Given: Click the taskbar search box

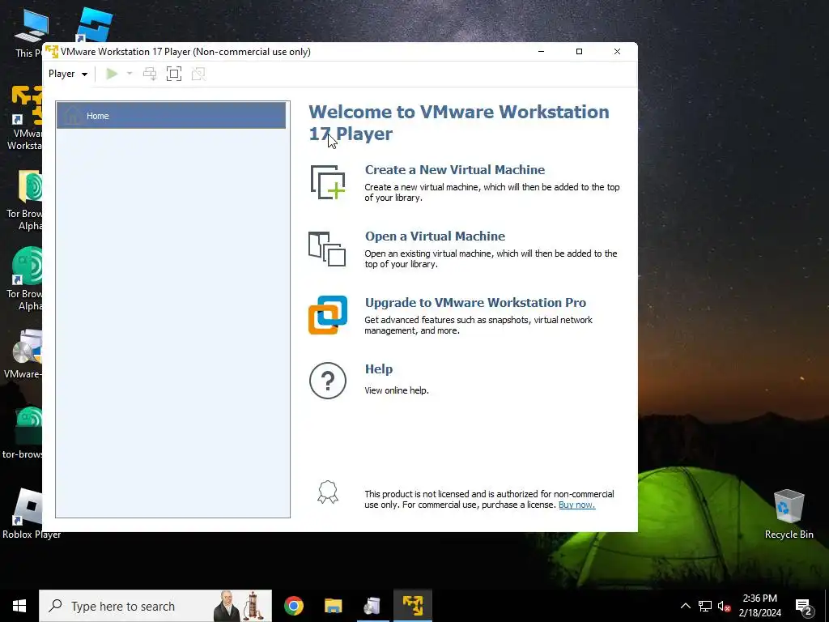Looking at the screenshot, I should click(155, 606).
